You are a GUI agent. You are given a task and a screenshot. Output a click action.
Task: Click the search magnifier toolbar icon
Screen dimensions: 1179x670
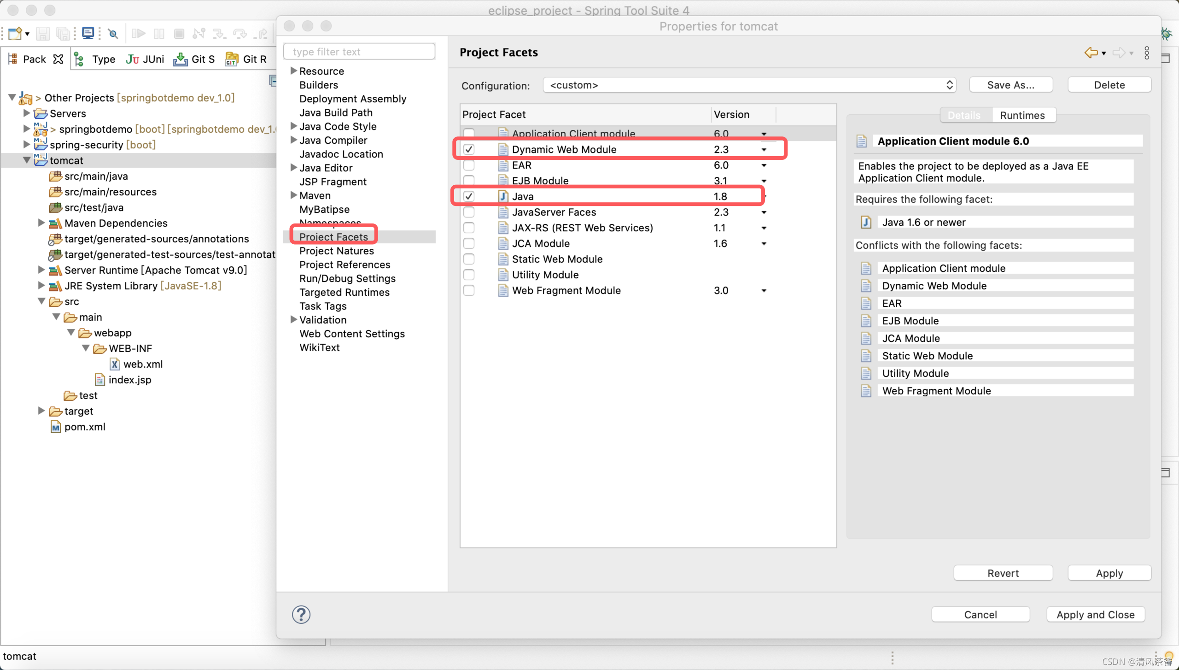pos(113,33)
